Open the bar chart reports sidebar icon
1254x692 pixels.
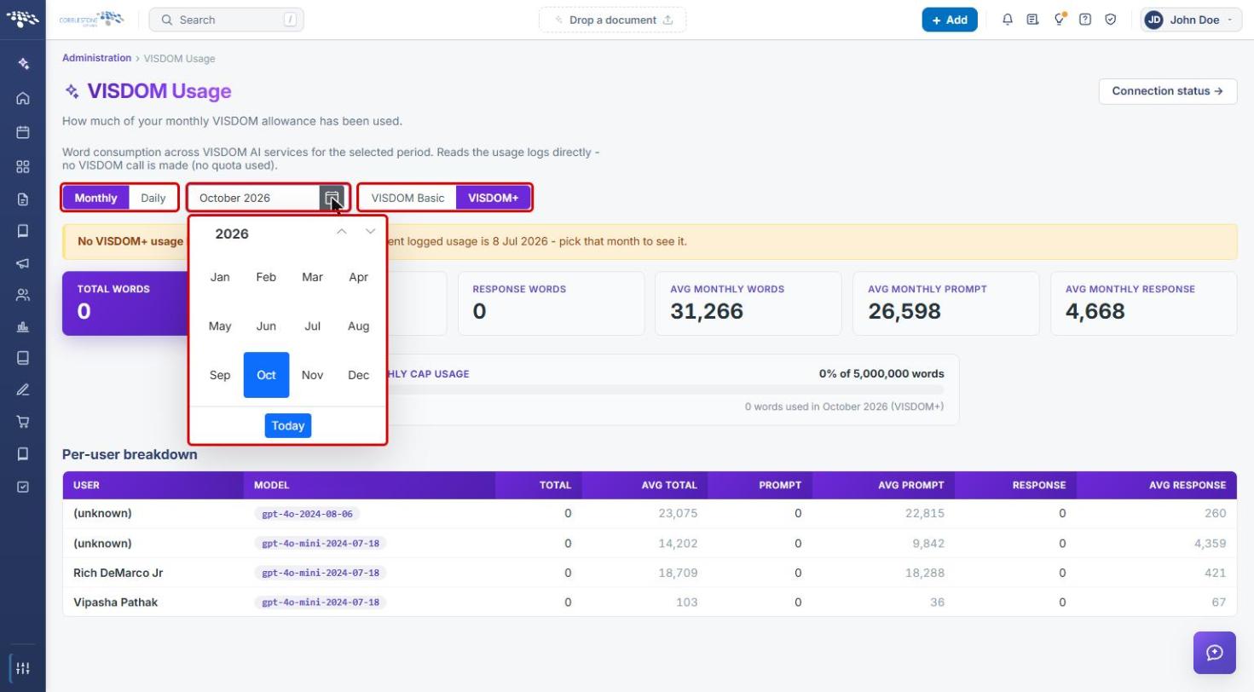[x=23, y=326]
